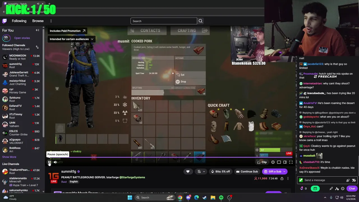359x202 pixels.
Task: Open channel more options three dots
Action: coord(288,178)
